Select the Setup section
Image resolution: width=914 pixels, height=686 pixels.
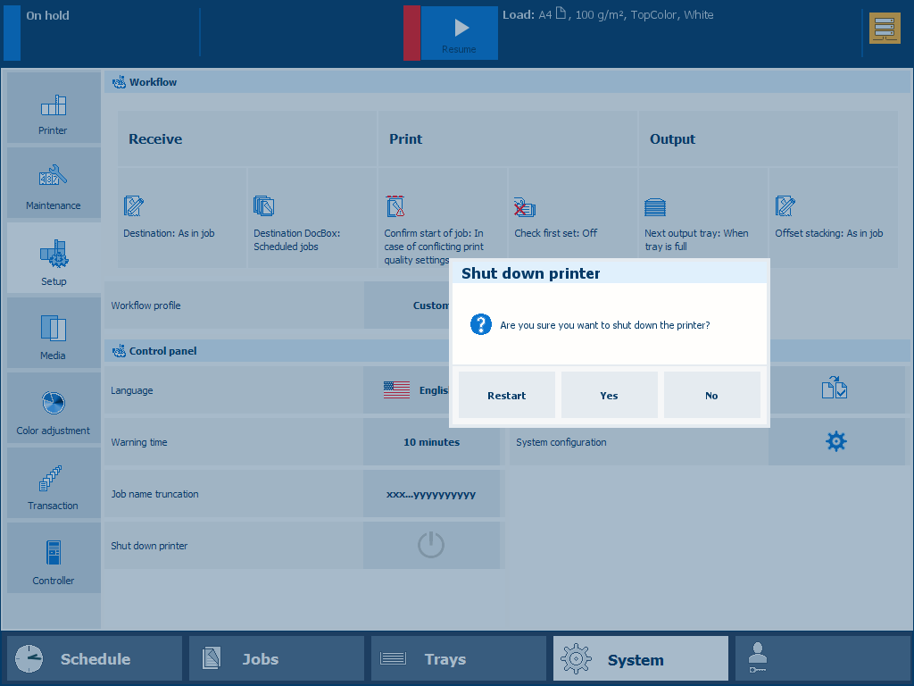[54, 258]
